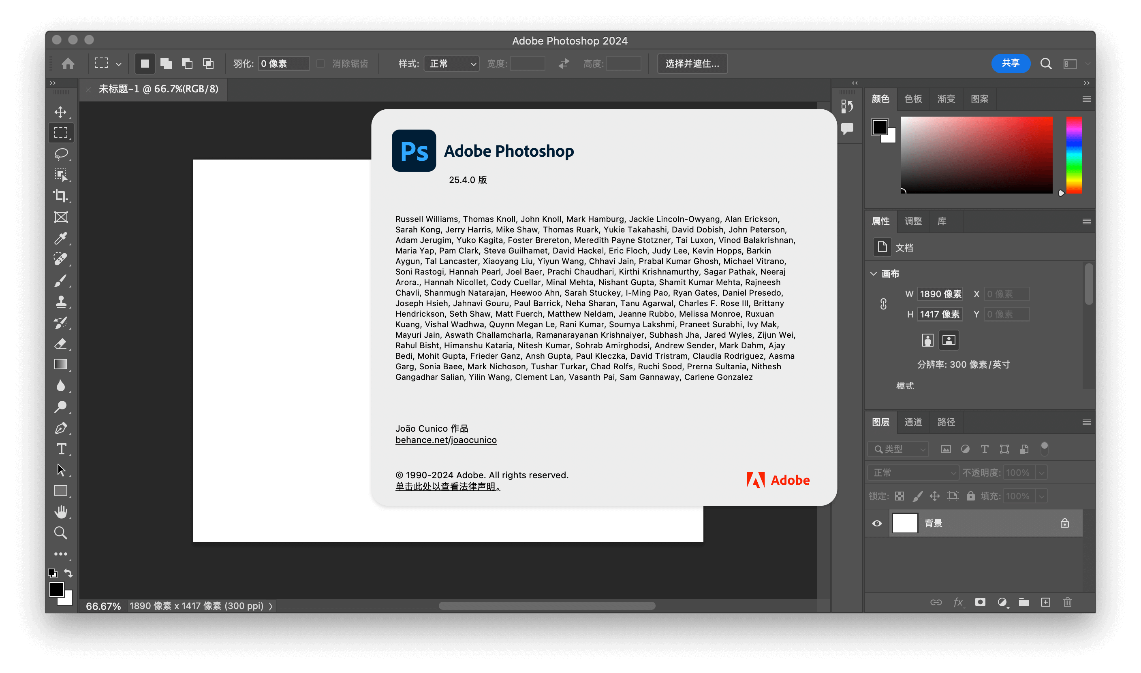Select the Blur tool
1141x673 pixels.
coord(61,386)
